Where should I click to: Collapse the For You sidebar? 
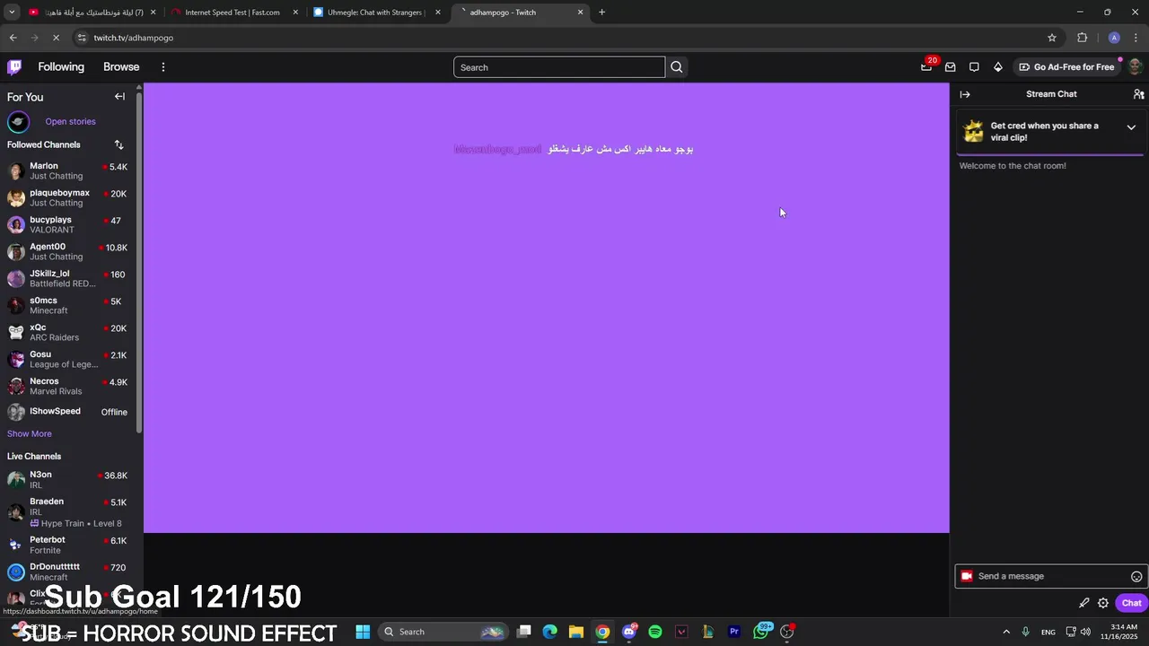119,96
